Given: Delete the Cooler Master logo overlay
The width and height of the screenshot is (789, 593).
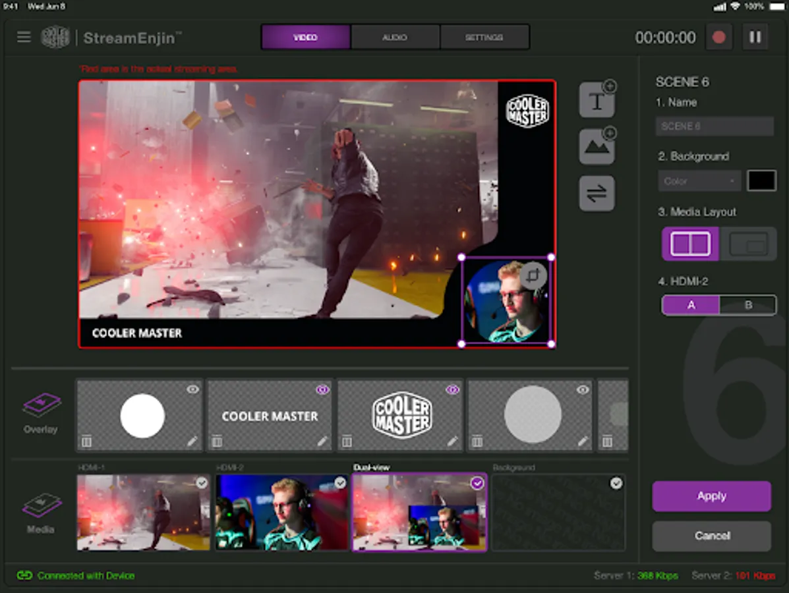Looking at the screenshot, I should tap(347, 441).
